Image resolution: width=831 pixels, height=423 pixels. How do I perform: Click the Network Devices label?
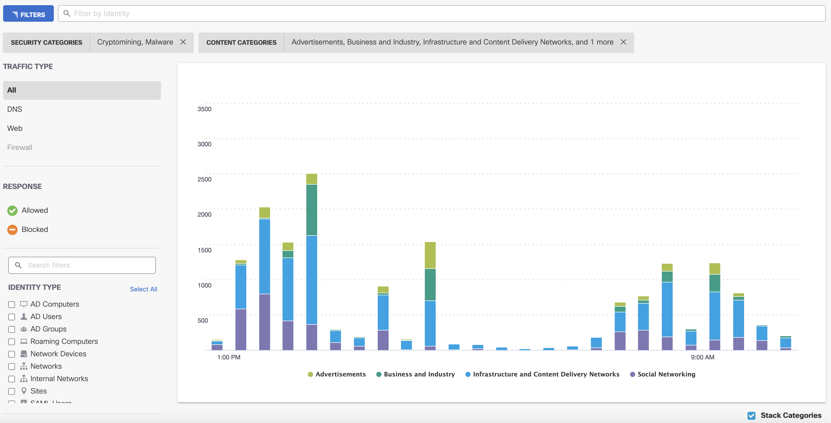click(x=58, y=354)
